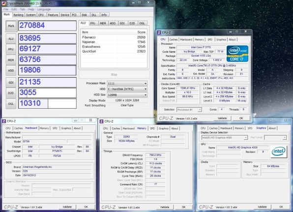
Task: Click the CPU-Z icon in the CPU window title bar
Action: pos(159,32)
